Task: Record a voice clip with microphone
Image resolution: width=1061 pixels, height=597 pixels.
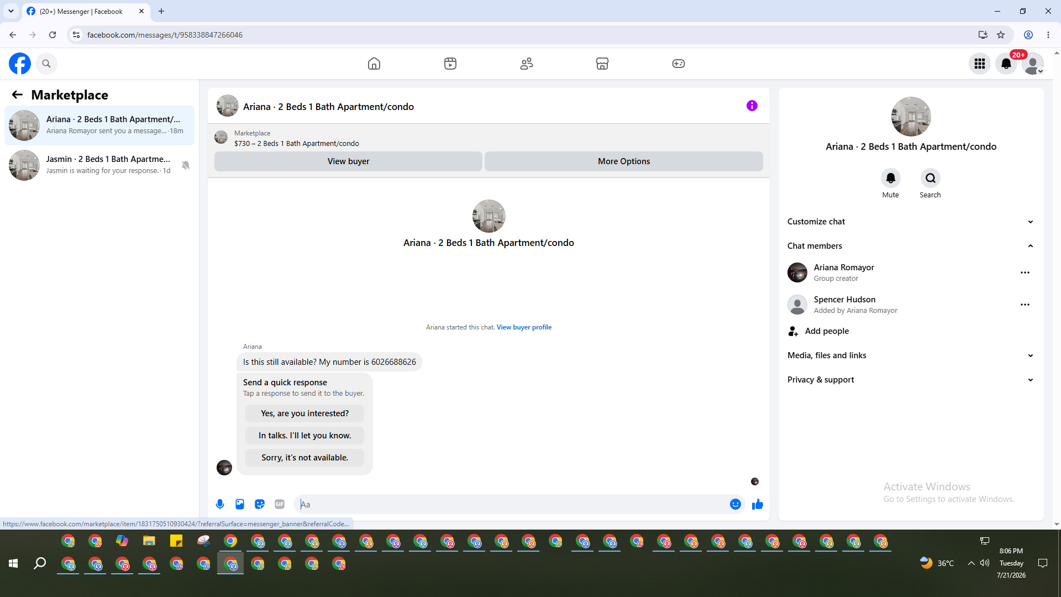Action: [x=220, y=504]
